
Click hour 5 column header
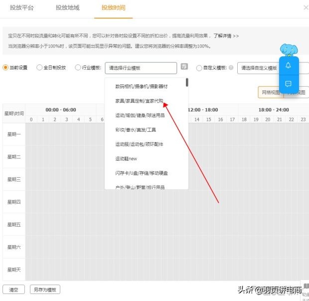[x=90, y=119]
